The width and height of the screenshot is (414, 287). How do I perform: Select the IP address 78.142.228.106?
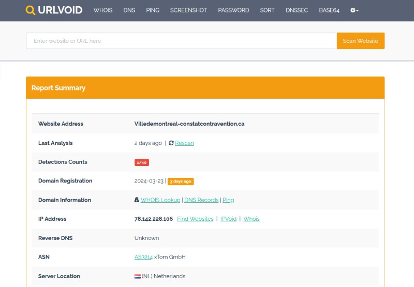153,219
